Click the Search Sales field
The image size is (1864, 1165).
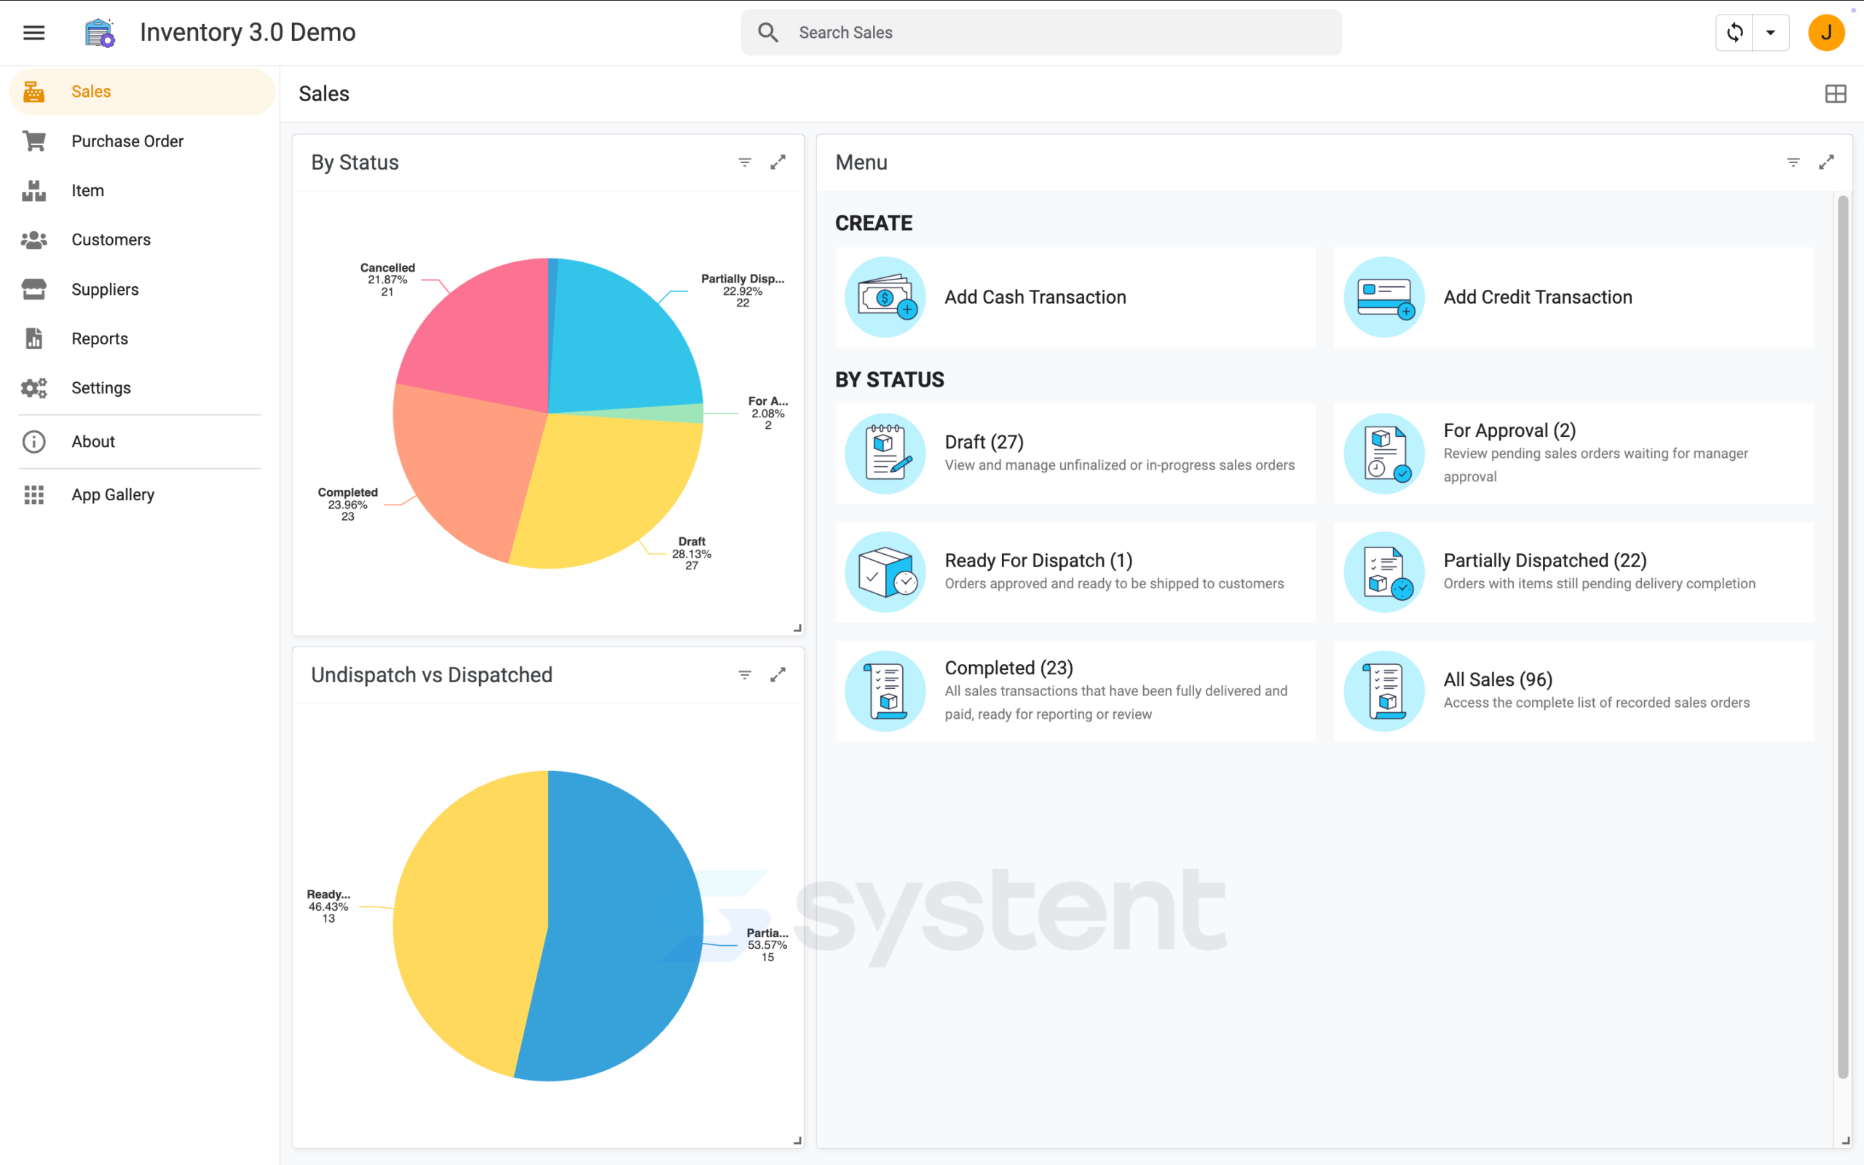pyautogui.click(x=1041, y=32)
